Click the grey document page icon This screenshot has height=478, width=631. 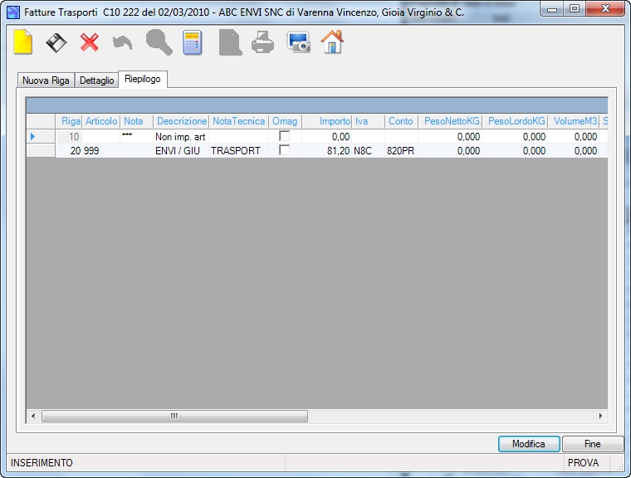click(x=230, y=42)
